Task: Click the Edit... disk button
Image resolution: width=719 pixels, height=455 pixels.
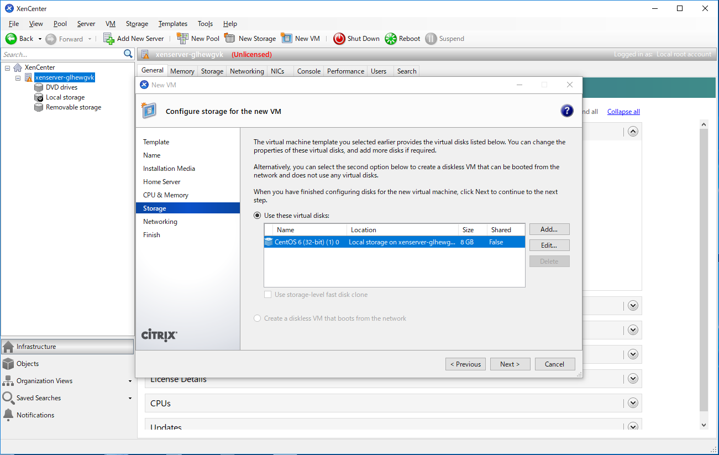Action: (549, 245)
